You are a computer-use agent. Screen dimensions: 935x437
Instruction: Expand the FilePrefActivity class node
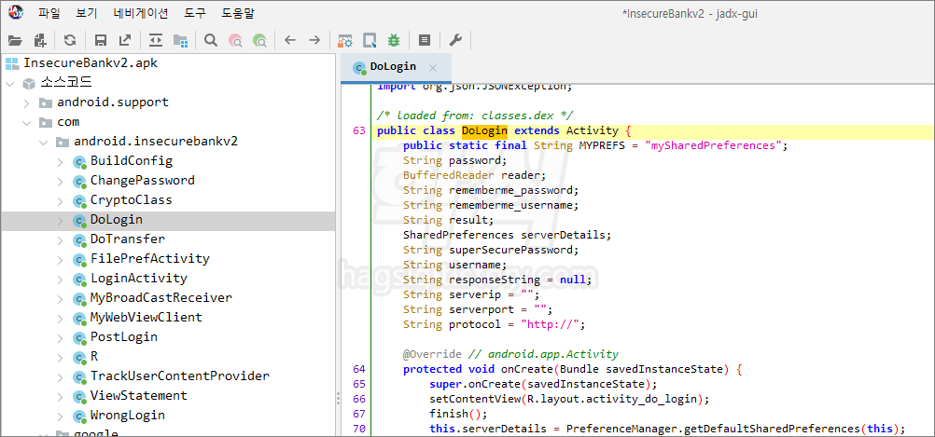point(60,260)
